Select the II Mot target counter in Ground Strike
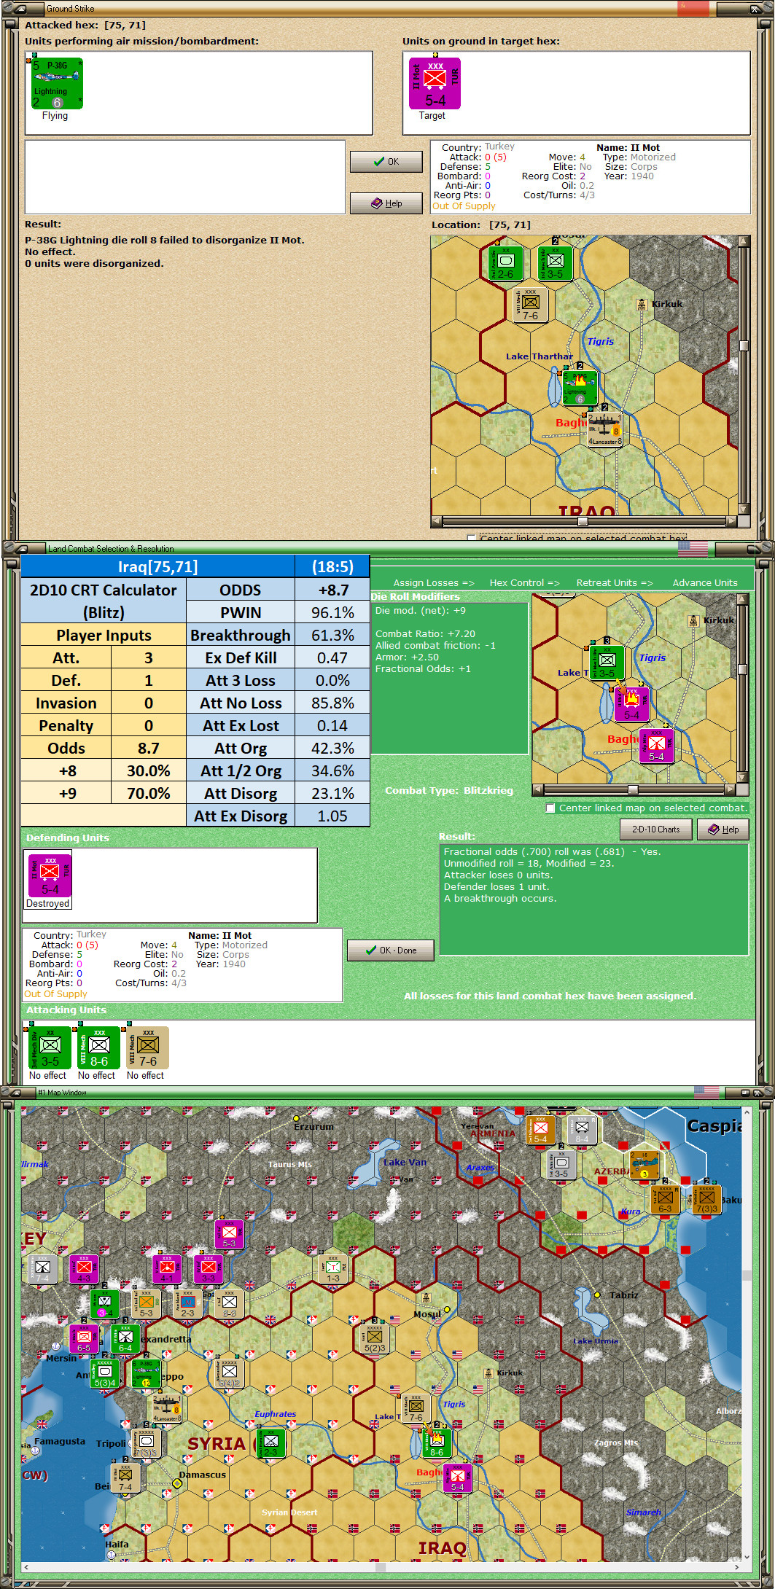The height and width of the screenshot is (1589, 775). coord(435,83)
